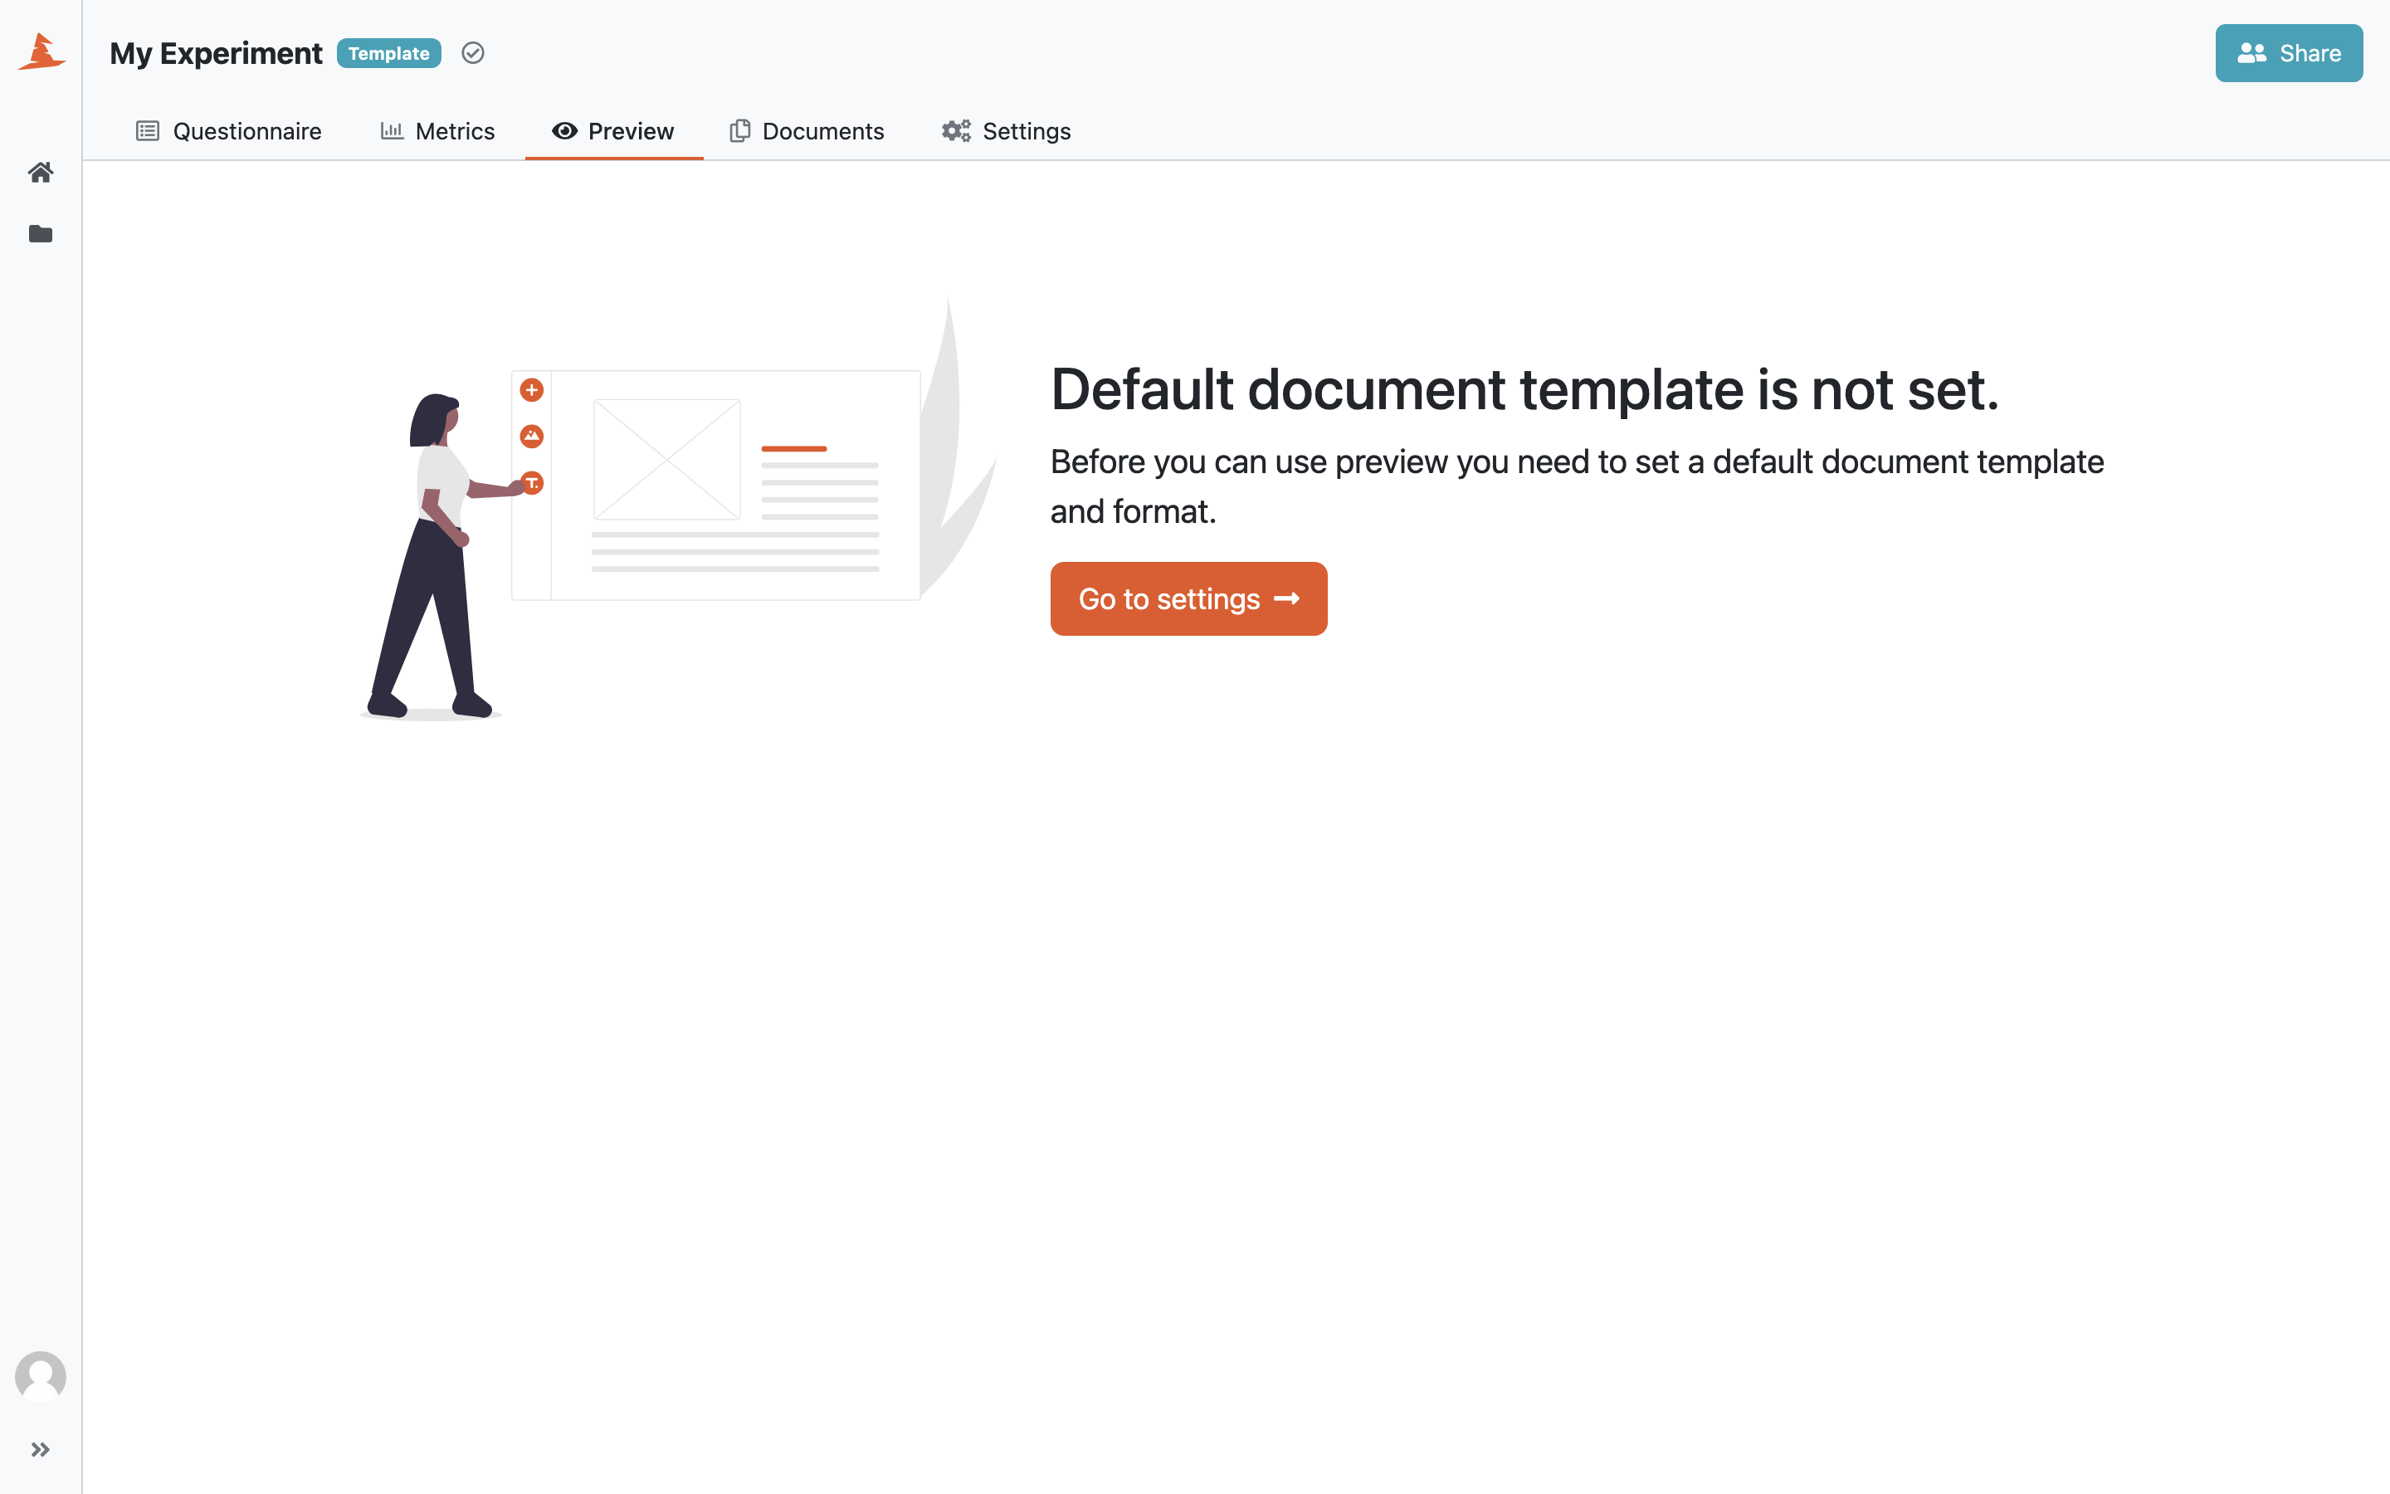Open the Questionnaire tab

pos(229,131)
